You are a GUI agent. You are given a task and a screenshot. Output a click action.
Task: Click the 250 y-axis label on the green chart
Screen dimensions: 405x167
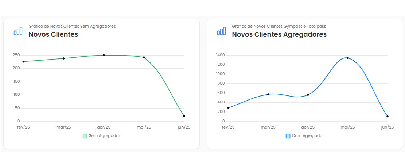pos(16,55)
